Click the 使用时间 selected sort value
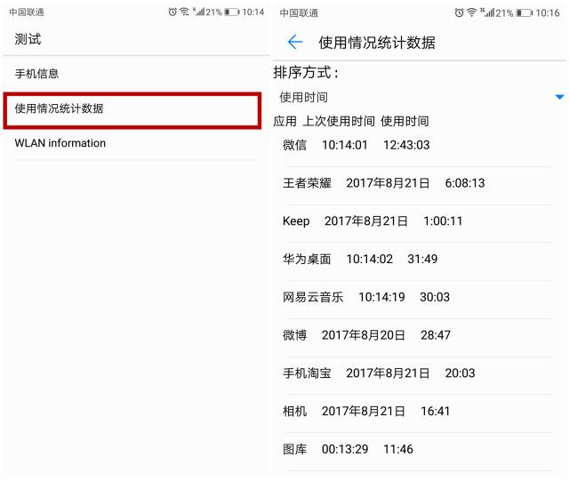Screen dimensions: 569x481 click(303, 97)
